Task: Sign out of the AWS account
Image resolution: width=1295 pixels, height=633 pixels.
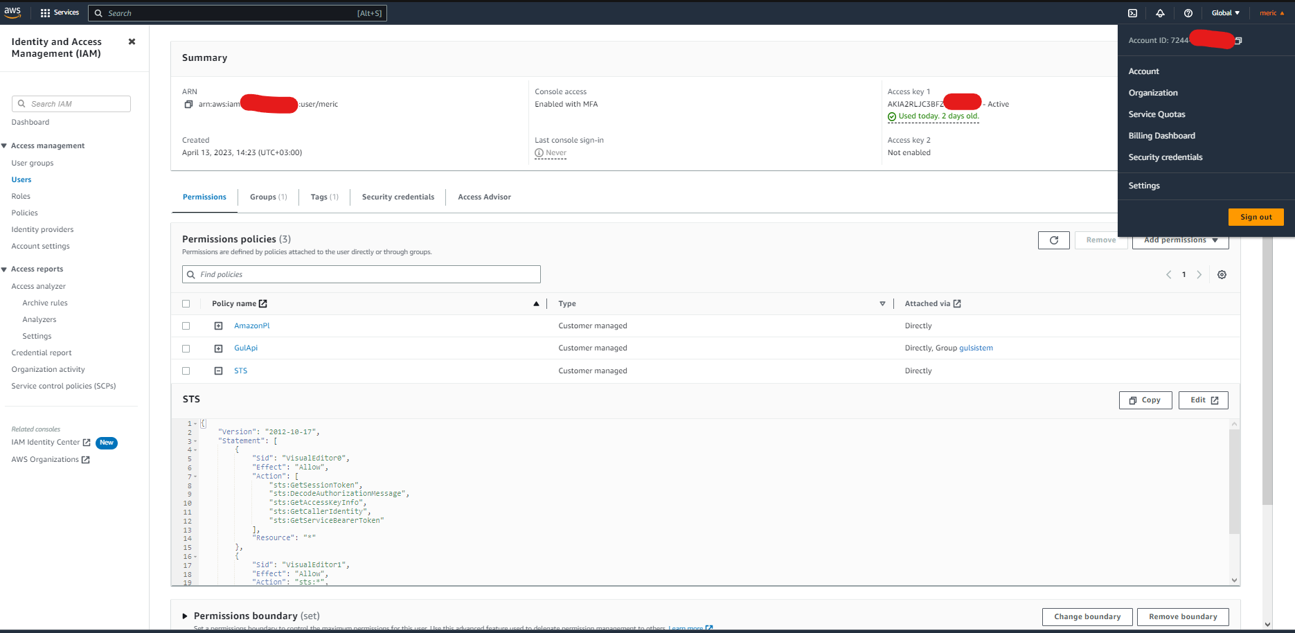Action: point(1256,217)
